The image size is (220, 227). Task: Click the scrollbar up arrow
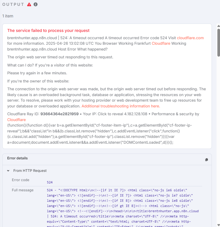point(218,26)
